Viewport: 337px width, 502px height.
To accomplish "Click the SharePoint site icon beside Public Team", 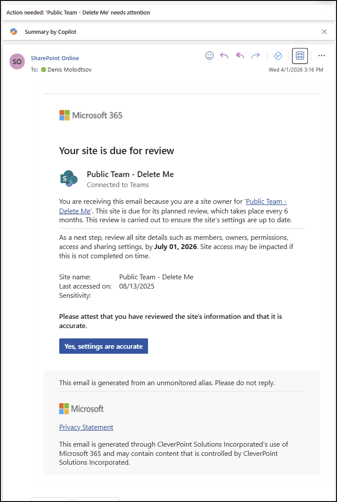I will point(68,178).
